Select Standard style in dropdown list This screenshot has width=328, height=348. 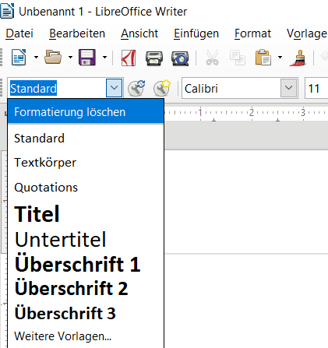(x=86, y=138)
